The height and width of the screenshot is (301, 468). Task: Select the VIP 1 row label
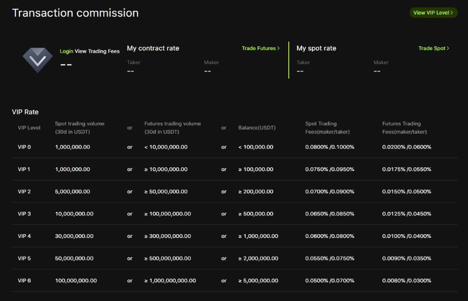(24, 169)
